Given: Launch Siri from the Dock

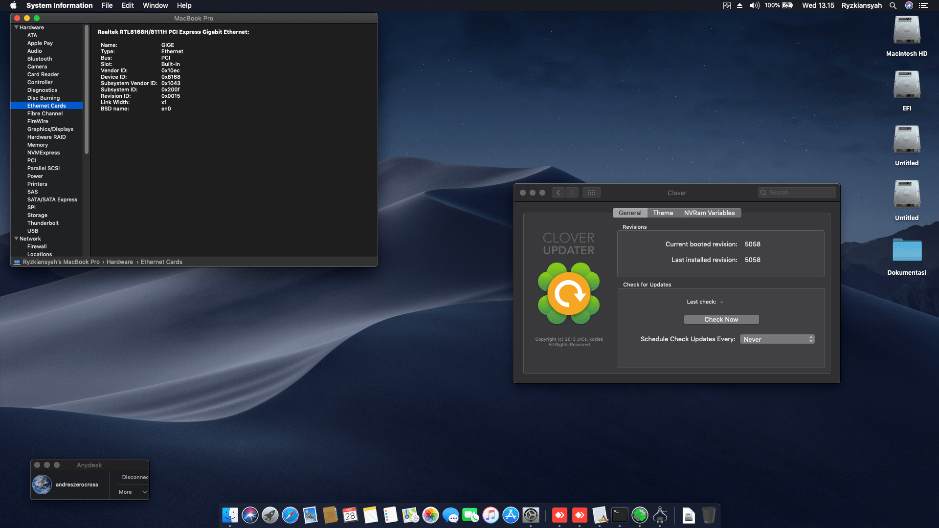Looking at the screenshot, I should coord(250,515).
